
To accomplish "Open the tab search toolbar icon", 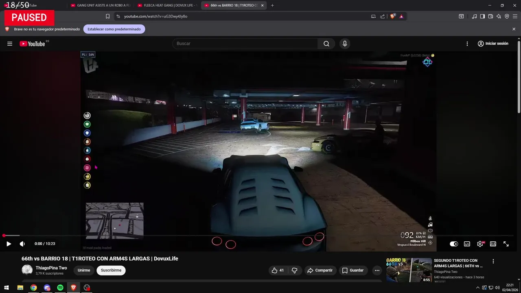I will tap(461, 16).
